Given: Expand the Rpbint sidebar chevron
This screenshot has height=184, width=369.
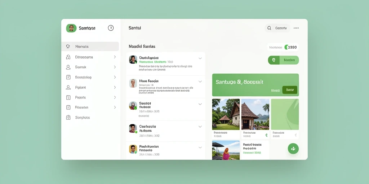Looking at the screenshot, I should pyautogui.click(x=115, y=87).
